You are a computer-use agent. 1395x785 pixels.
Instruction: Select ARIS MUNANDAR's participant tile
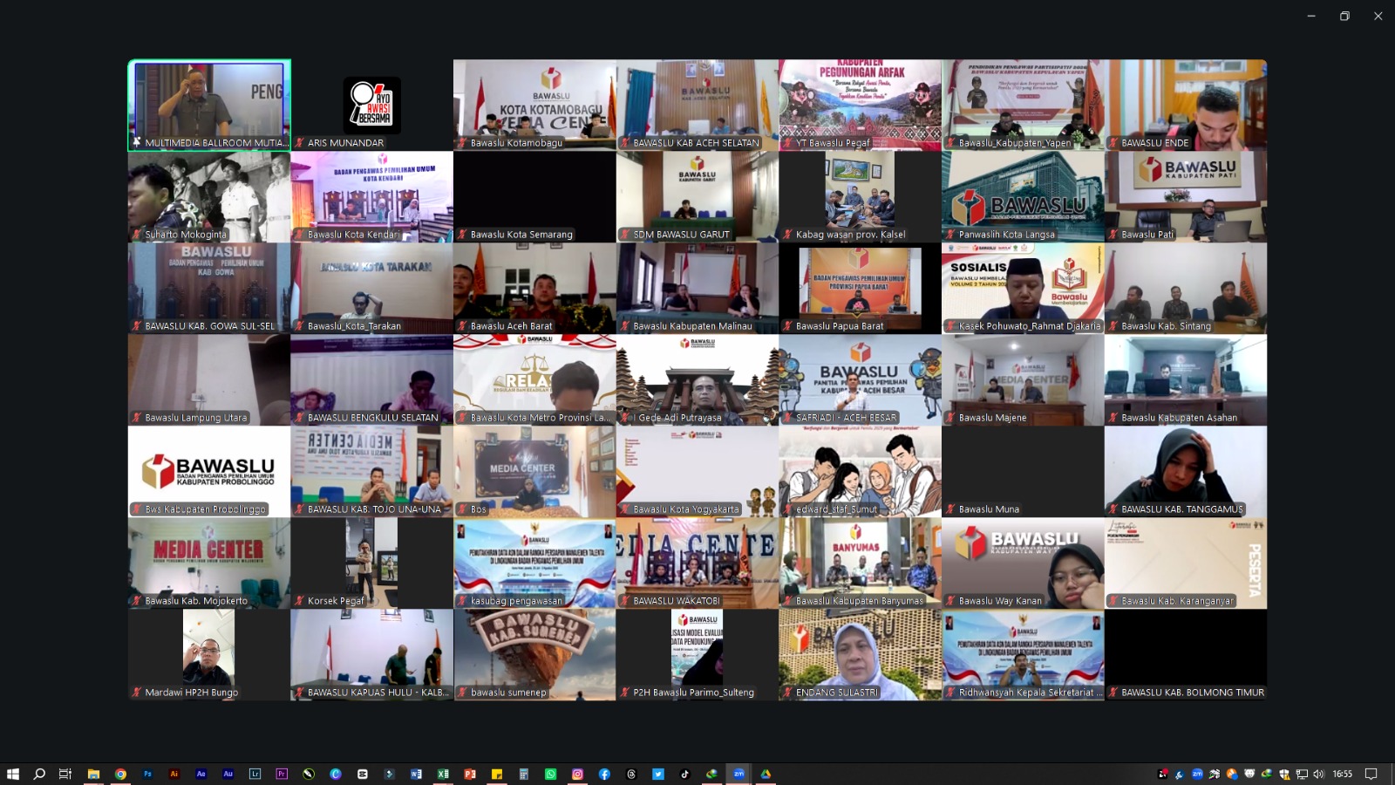tap(372, 106)
